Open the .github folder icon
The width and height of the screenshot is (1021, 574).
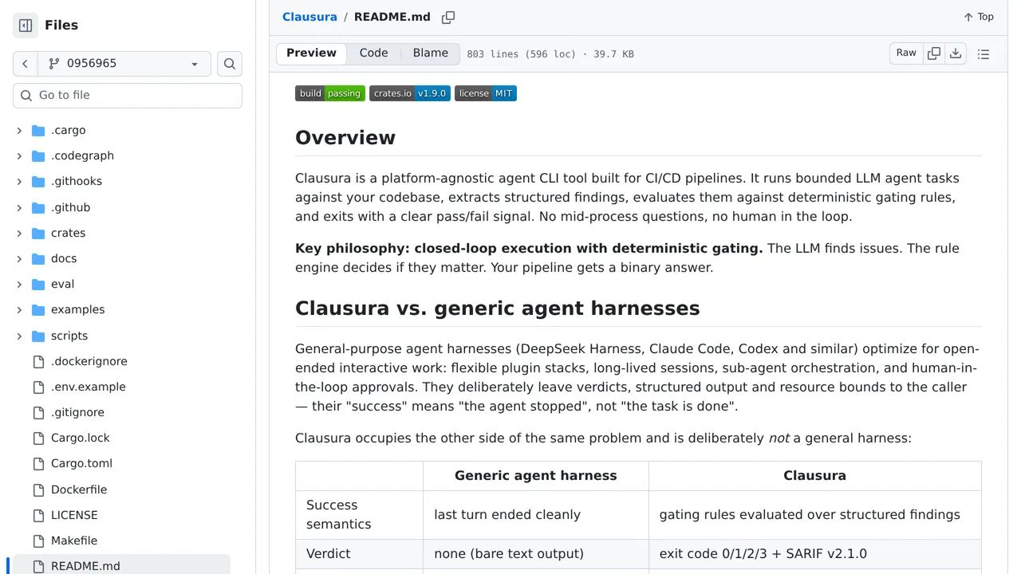38,207
